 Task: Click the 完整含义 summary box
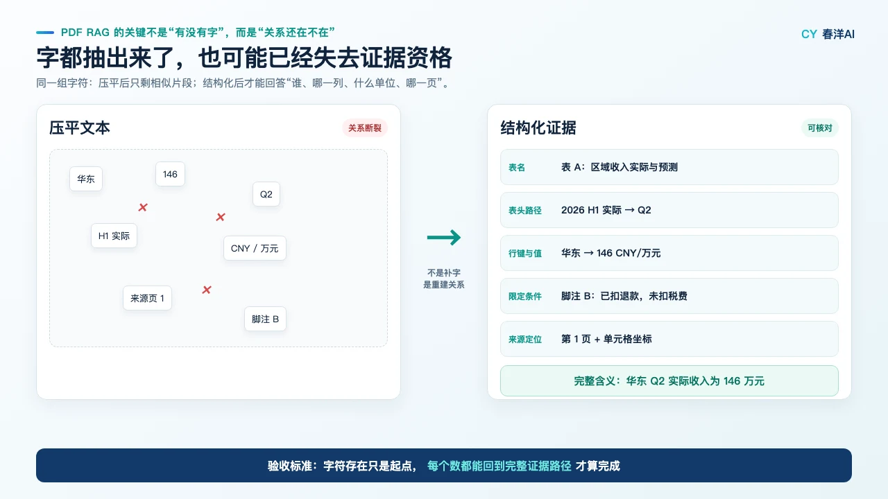pos(669,380)
